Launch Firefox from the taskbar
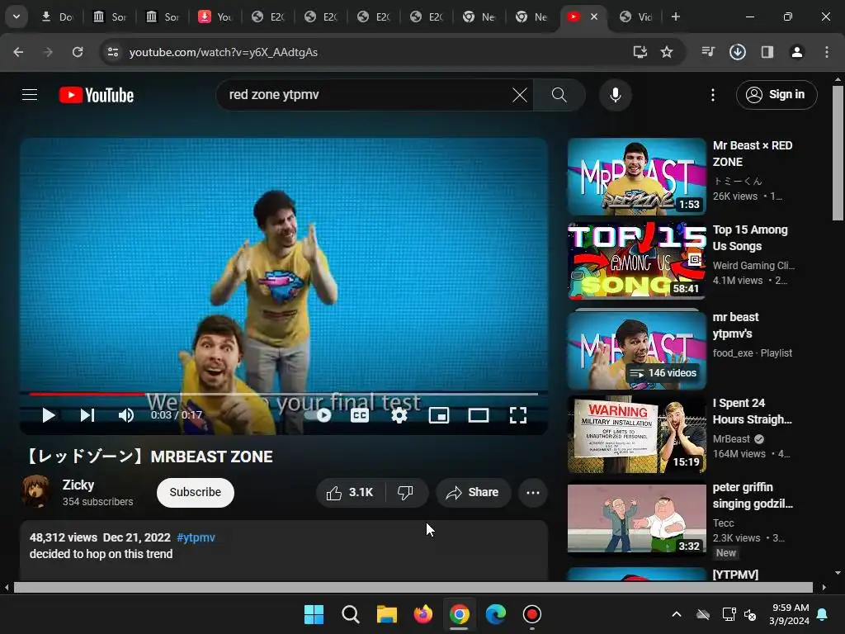This screenshot has width=845, height=634. click(x=423, y=614)
